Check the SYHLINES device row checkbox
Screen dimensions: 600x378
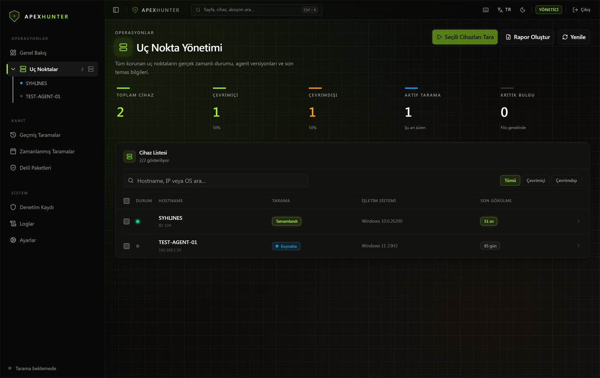tap(126, 222)
